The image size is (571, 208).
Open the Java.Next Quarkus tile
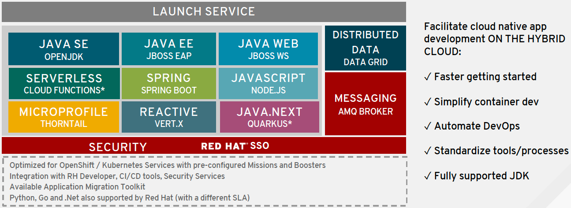(269, 117)
